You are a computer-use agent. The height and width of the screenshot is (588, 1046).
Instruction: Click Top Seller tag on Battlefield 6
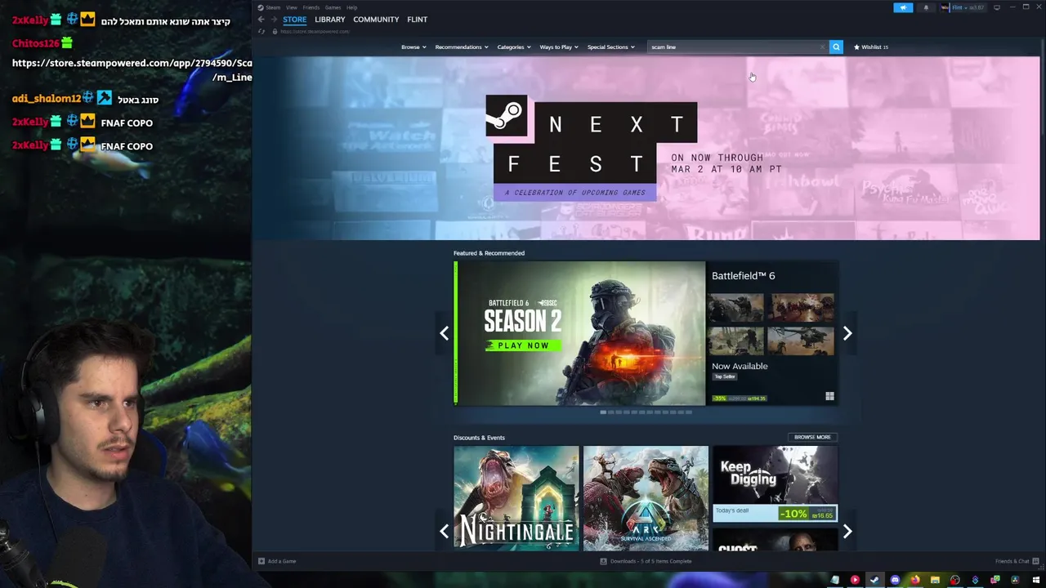(x=725, y=376)
